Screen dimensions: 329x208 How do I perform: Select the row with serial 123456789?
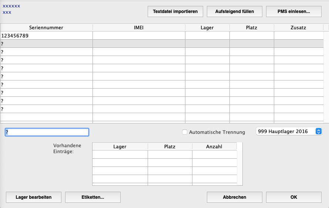tap(46, 36)
